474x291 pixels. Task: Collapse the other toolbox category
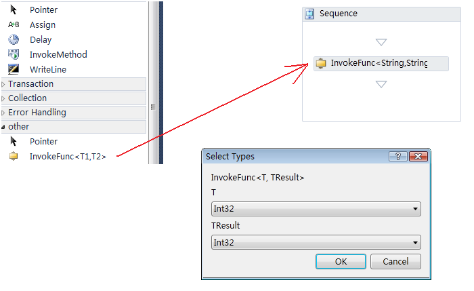(3, 127)
